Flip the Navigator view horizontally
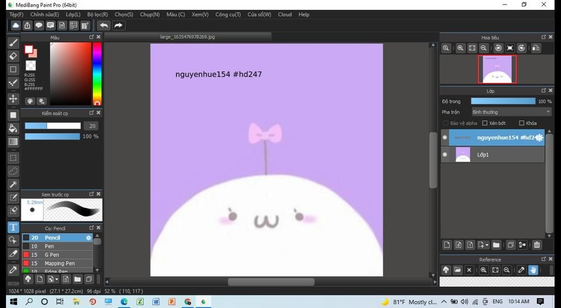 tap(536, 48)
